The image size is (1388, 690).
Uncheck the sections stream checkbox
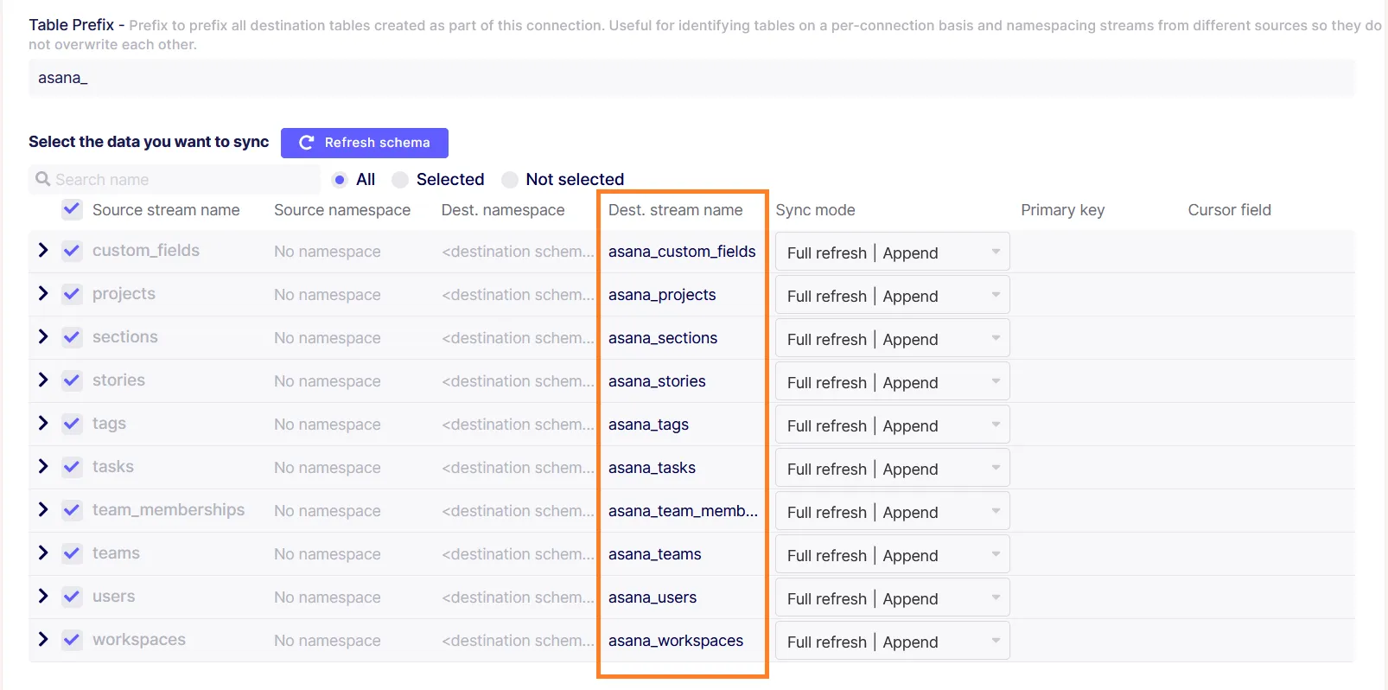[72, 337]
